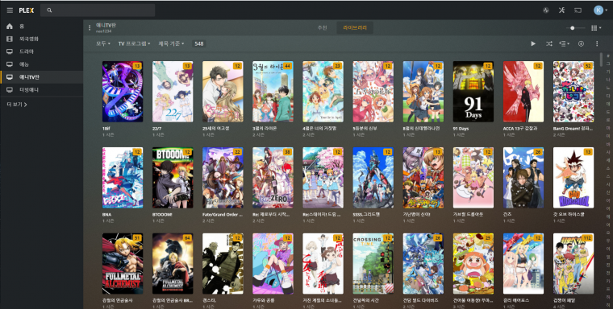
Task: Open the hamburger menu beside the PLEX logo
Action: (10, 10)
